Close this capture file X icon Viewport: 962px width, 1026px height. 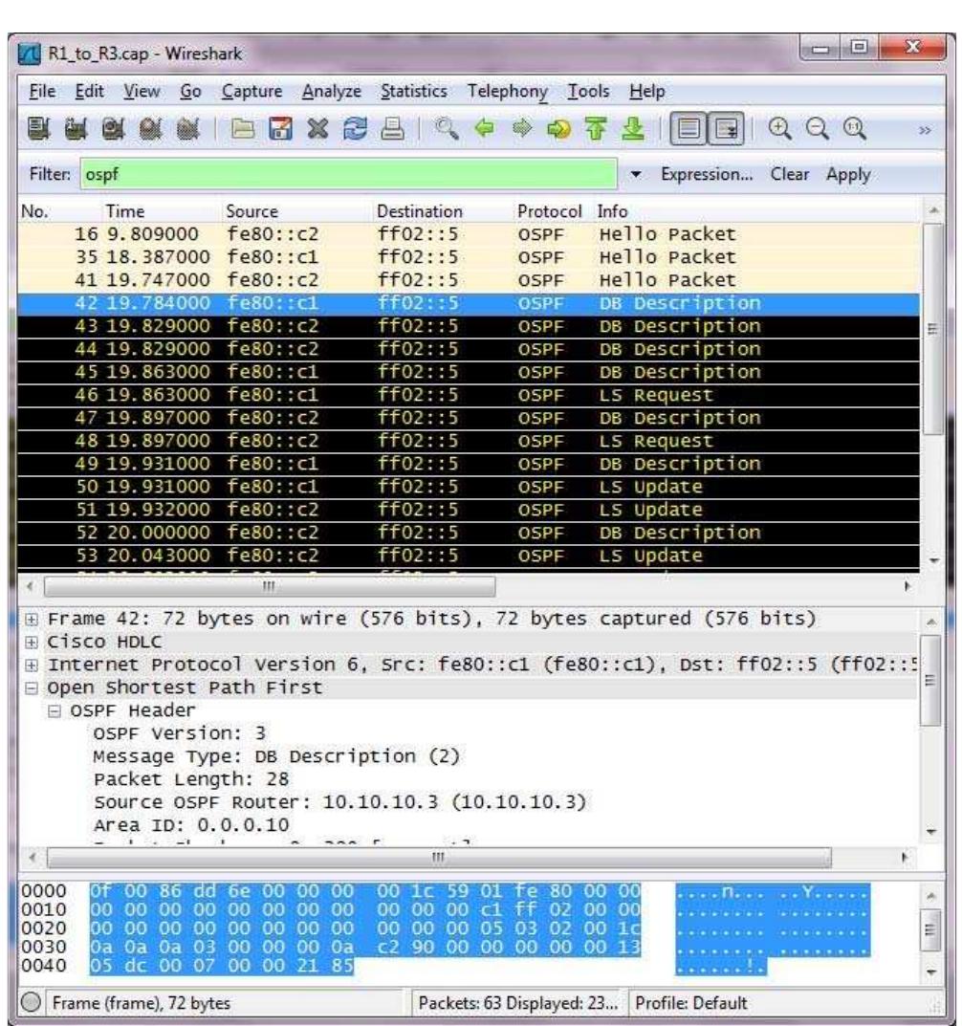pyautogui.click(x=318, y=129)
